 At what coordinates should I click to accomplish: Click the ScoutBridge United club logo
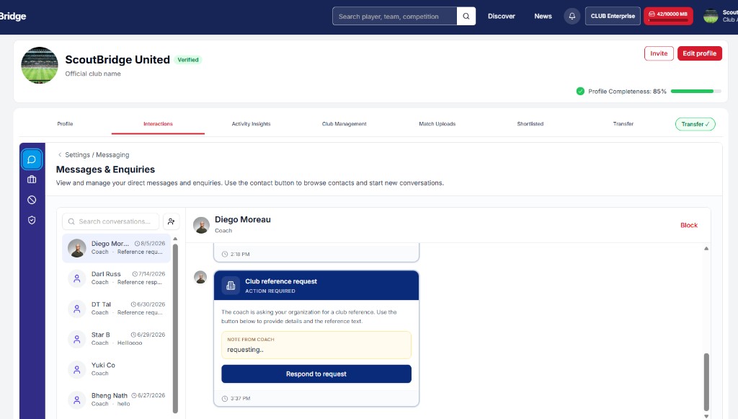[x=40, y=65]
